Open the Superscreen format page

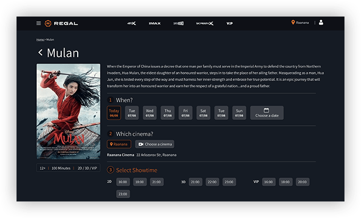(178, 23)
